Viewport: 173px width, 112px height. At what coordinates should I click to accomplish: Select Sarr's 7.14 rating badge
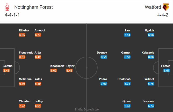127,35
